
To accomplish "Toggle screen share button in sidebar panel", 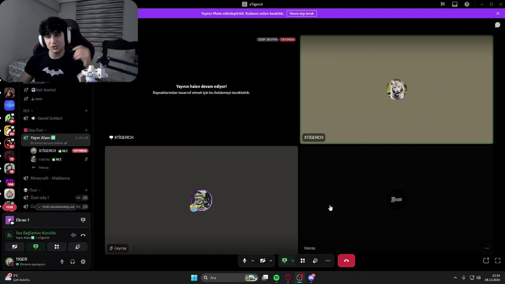I will pos(36,247).
